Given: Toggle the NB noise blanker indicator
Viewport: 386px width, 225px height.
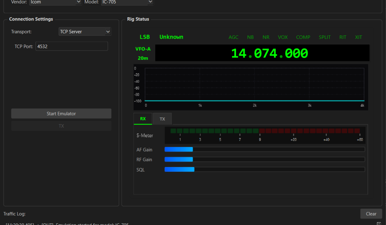Looking at the screenshot, I should [250, 37].
